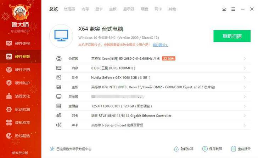
Task: Select the 8 GB DDR3 1600MHz text
Action: point(113,68)
